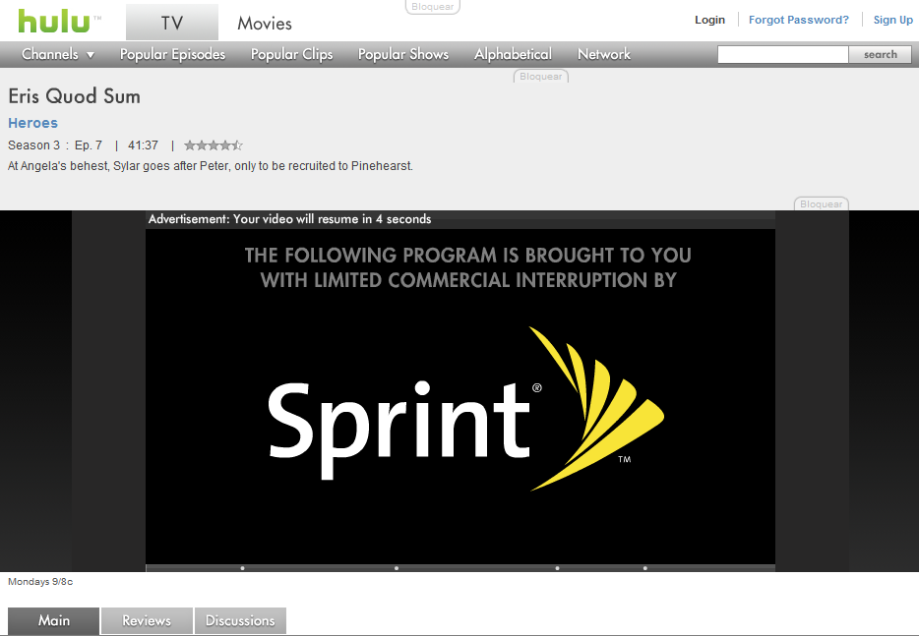Open the Network listing
This screenshot has width=919, height=636.
[x=604, y=54]
